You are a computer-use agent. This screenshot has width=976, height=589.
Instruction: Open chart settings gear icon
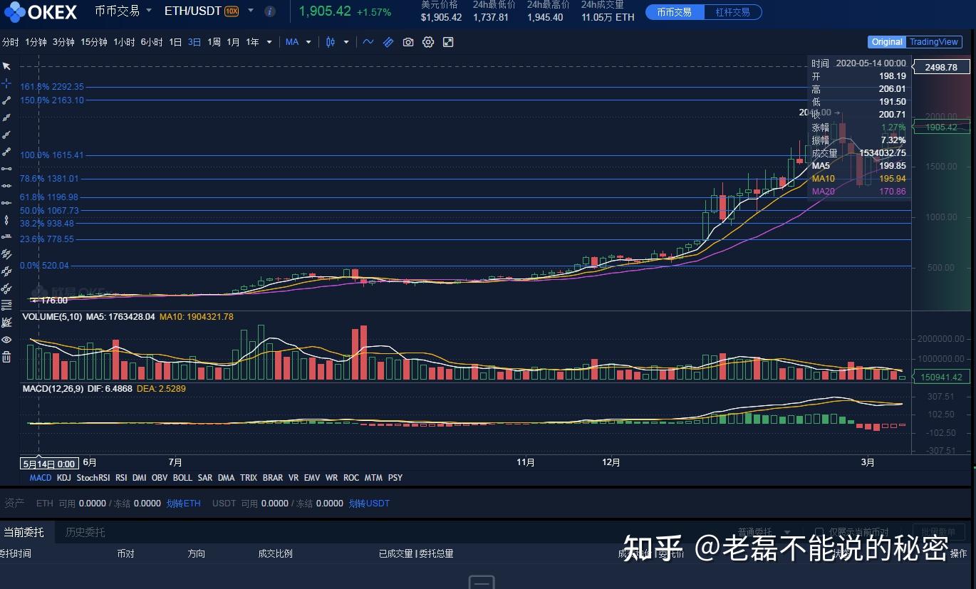pyautogui.click(x=428, y=42)
